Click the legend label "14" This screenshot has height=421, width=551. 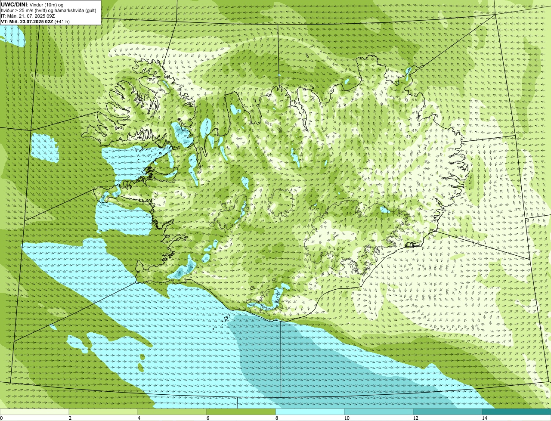[484, 418]
